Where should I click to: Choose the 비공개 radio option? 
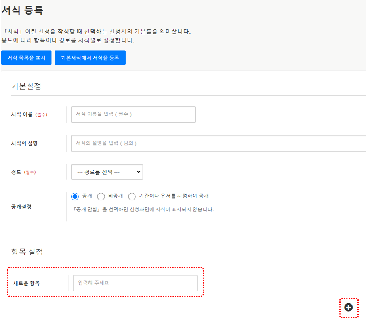tap(101, 196)
